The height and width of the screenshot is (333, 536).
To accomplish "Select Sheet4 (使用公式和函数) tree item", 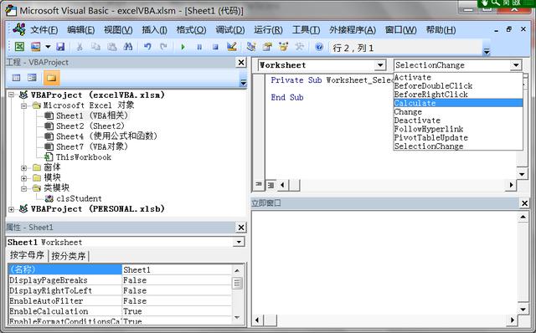I will pos(106,136).
